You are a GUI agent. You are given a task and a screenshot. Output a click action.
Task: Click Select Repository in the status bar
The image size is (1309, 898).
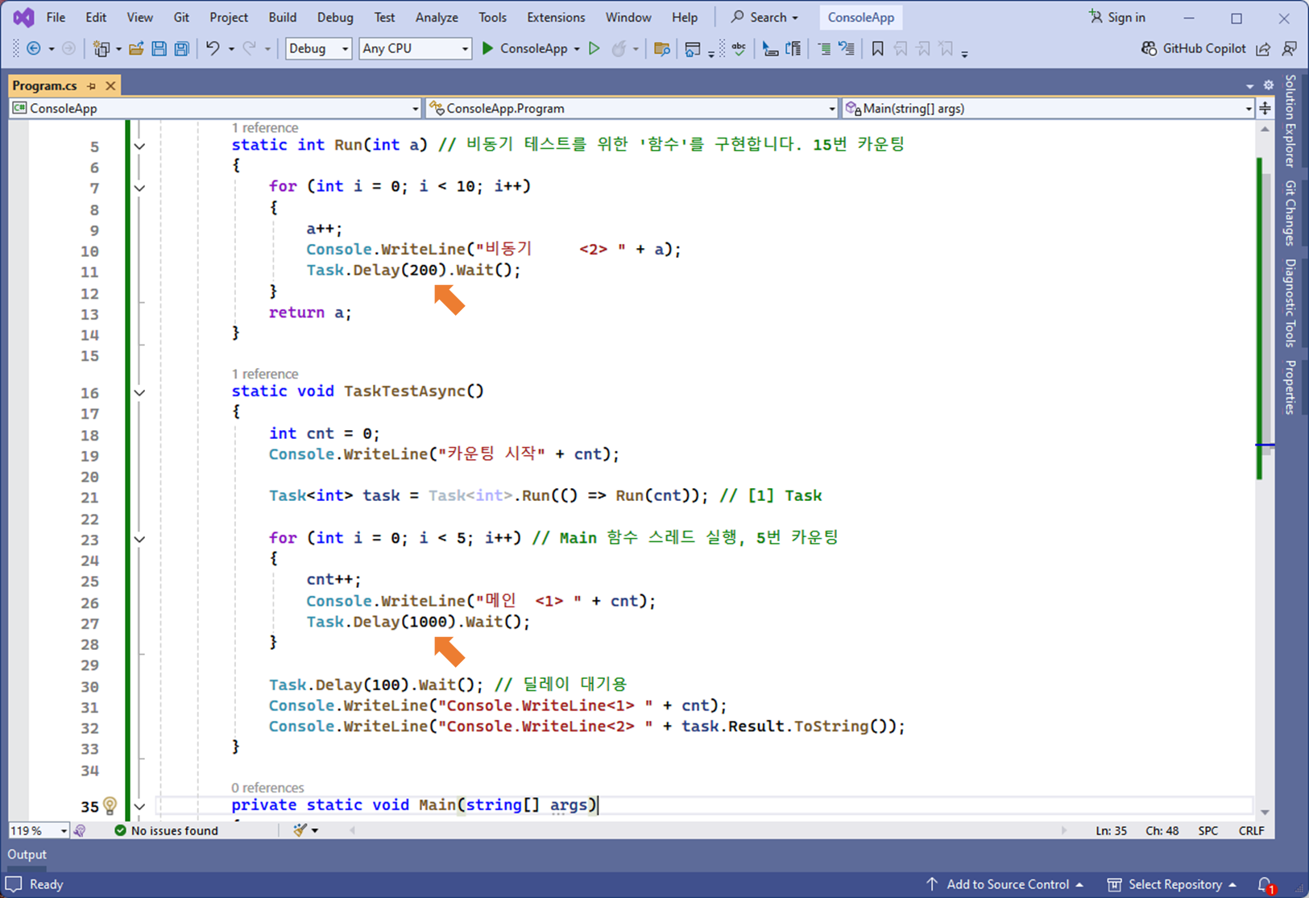click(x=1172, y=884)
